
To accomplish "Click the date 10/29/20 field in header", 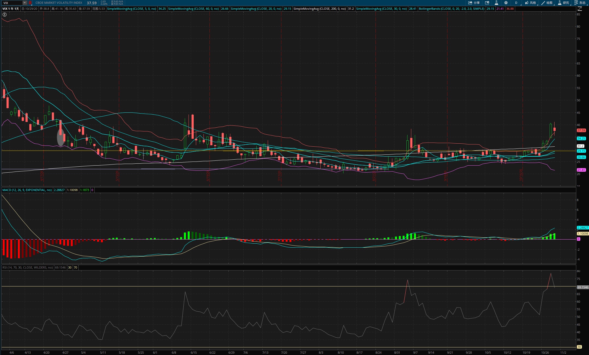I will pos(29,9).
